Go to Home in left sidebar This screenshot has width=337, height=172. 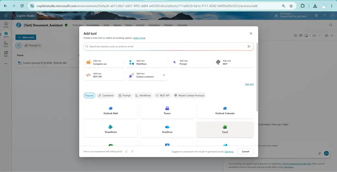pos(6,25)
